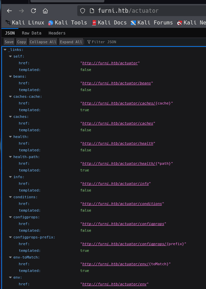The height and width of the screenshot is (289, 206).
Task: Collapse the health-path JSON node
Action: click(10, 157)
